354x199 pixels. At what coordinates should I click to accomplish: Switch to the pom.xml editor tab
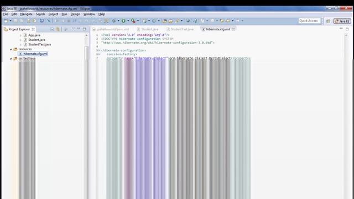[x=111, y=29]
